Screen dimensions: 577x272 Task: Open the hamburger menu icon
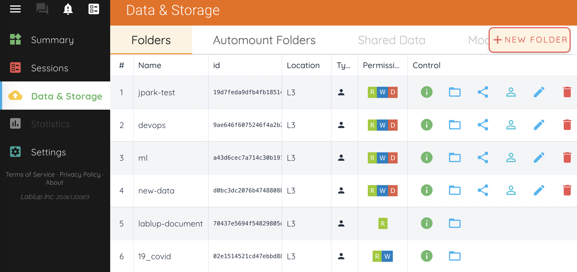pos(15,9)
